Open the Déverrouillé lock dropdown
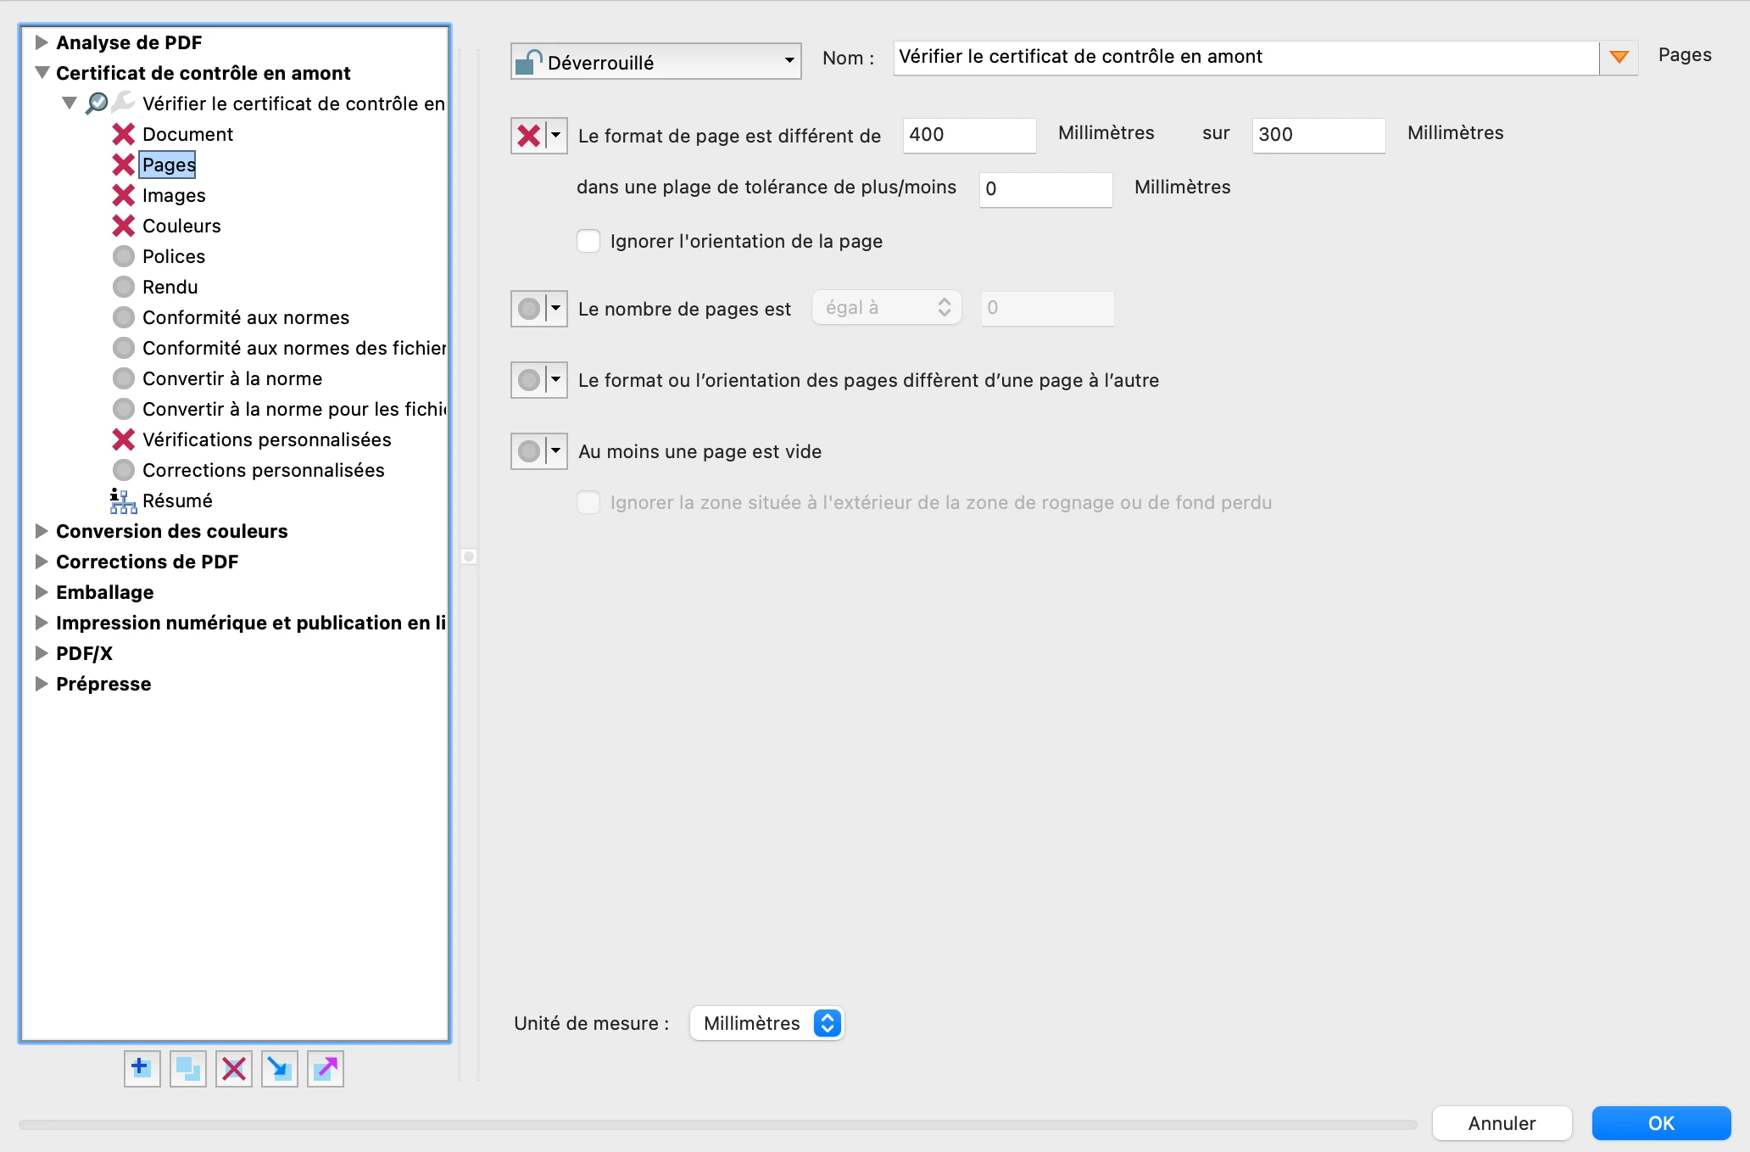1750x1152 pixels. click(x=655, y=62)
